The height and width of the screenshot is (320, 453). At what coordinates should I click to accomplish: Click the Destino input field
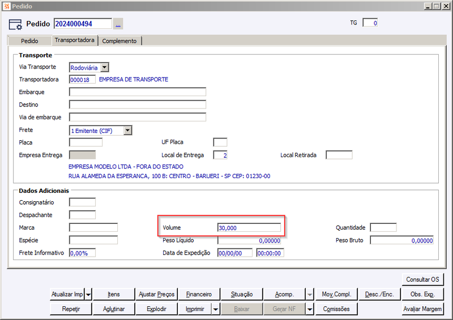coord(138,105)
